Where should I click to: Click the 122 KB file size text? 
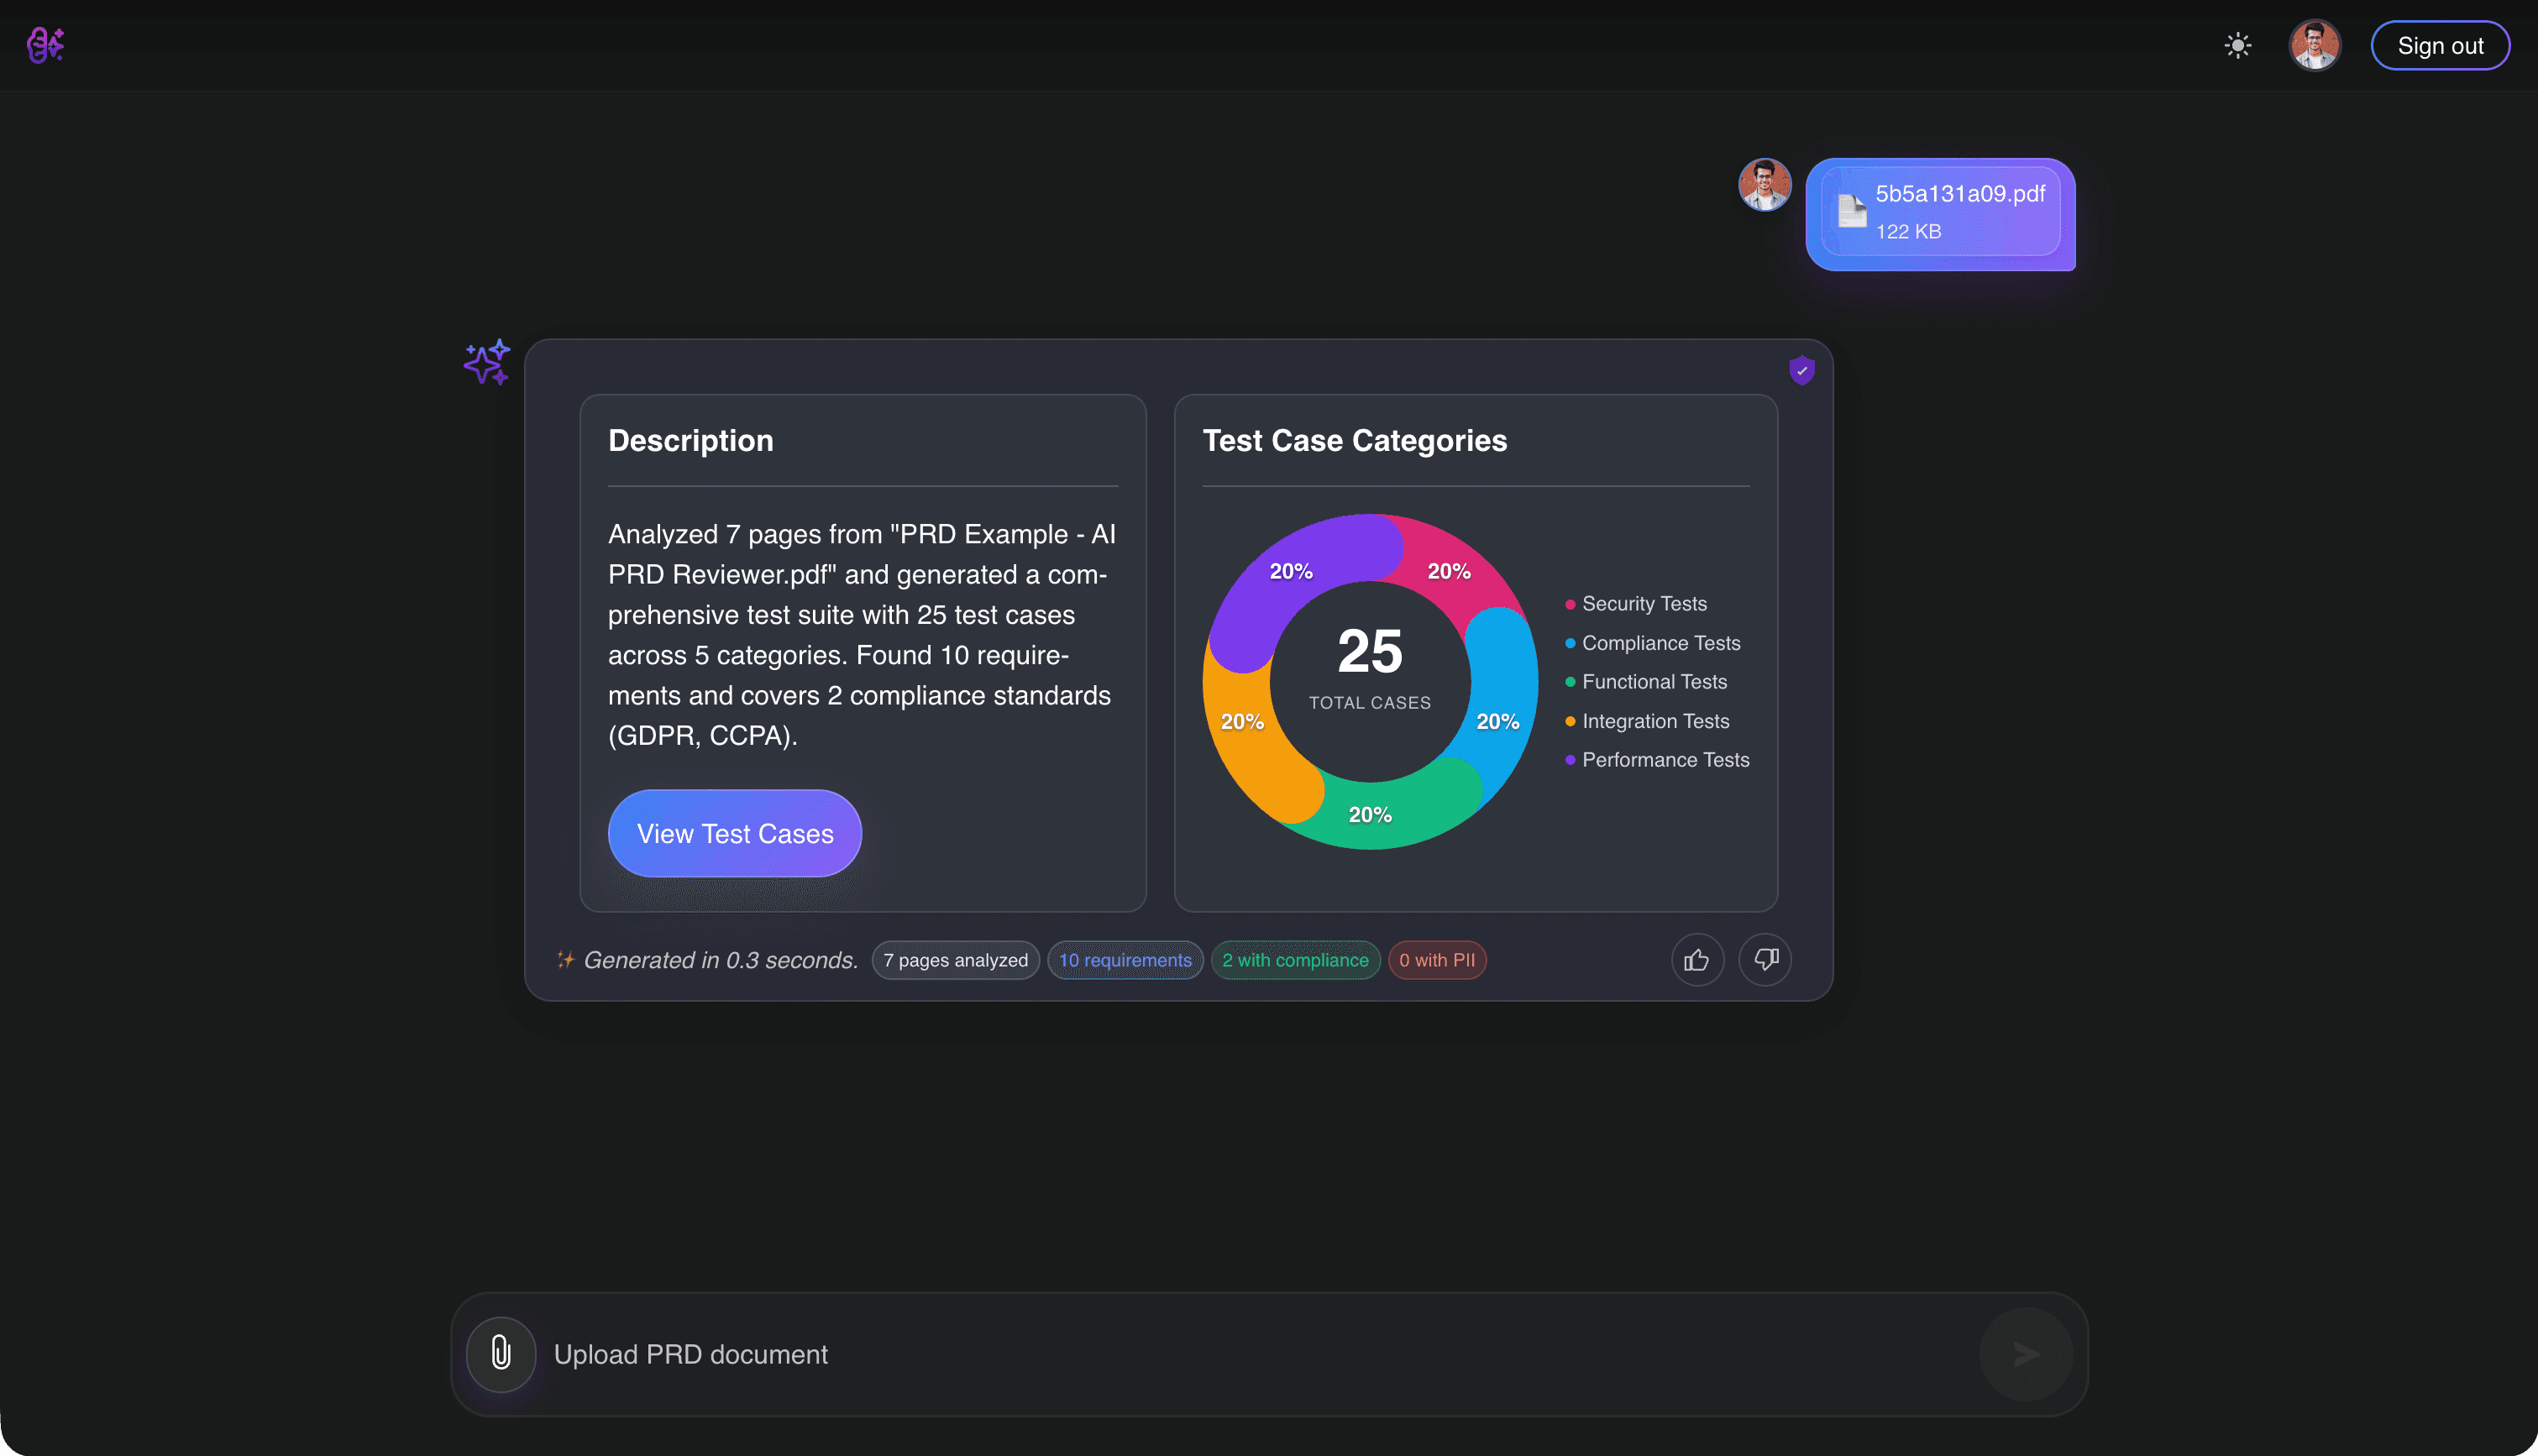point(1908,231)
